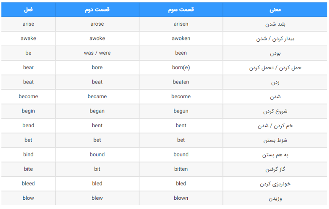Click the فعل column header
Image resolution: width=329 pixels, height=209 pixels.
[28, 10]
